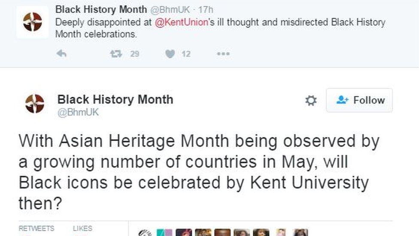
Task: Like the top tweet with heart icon
Action: [170, 54]
